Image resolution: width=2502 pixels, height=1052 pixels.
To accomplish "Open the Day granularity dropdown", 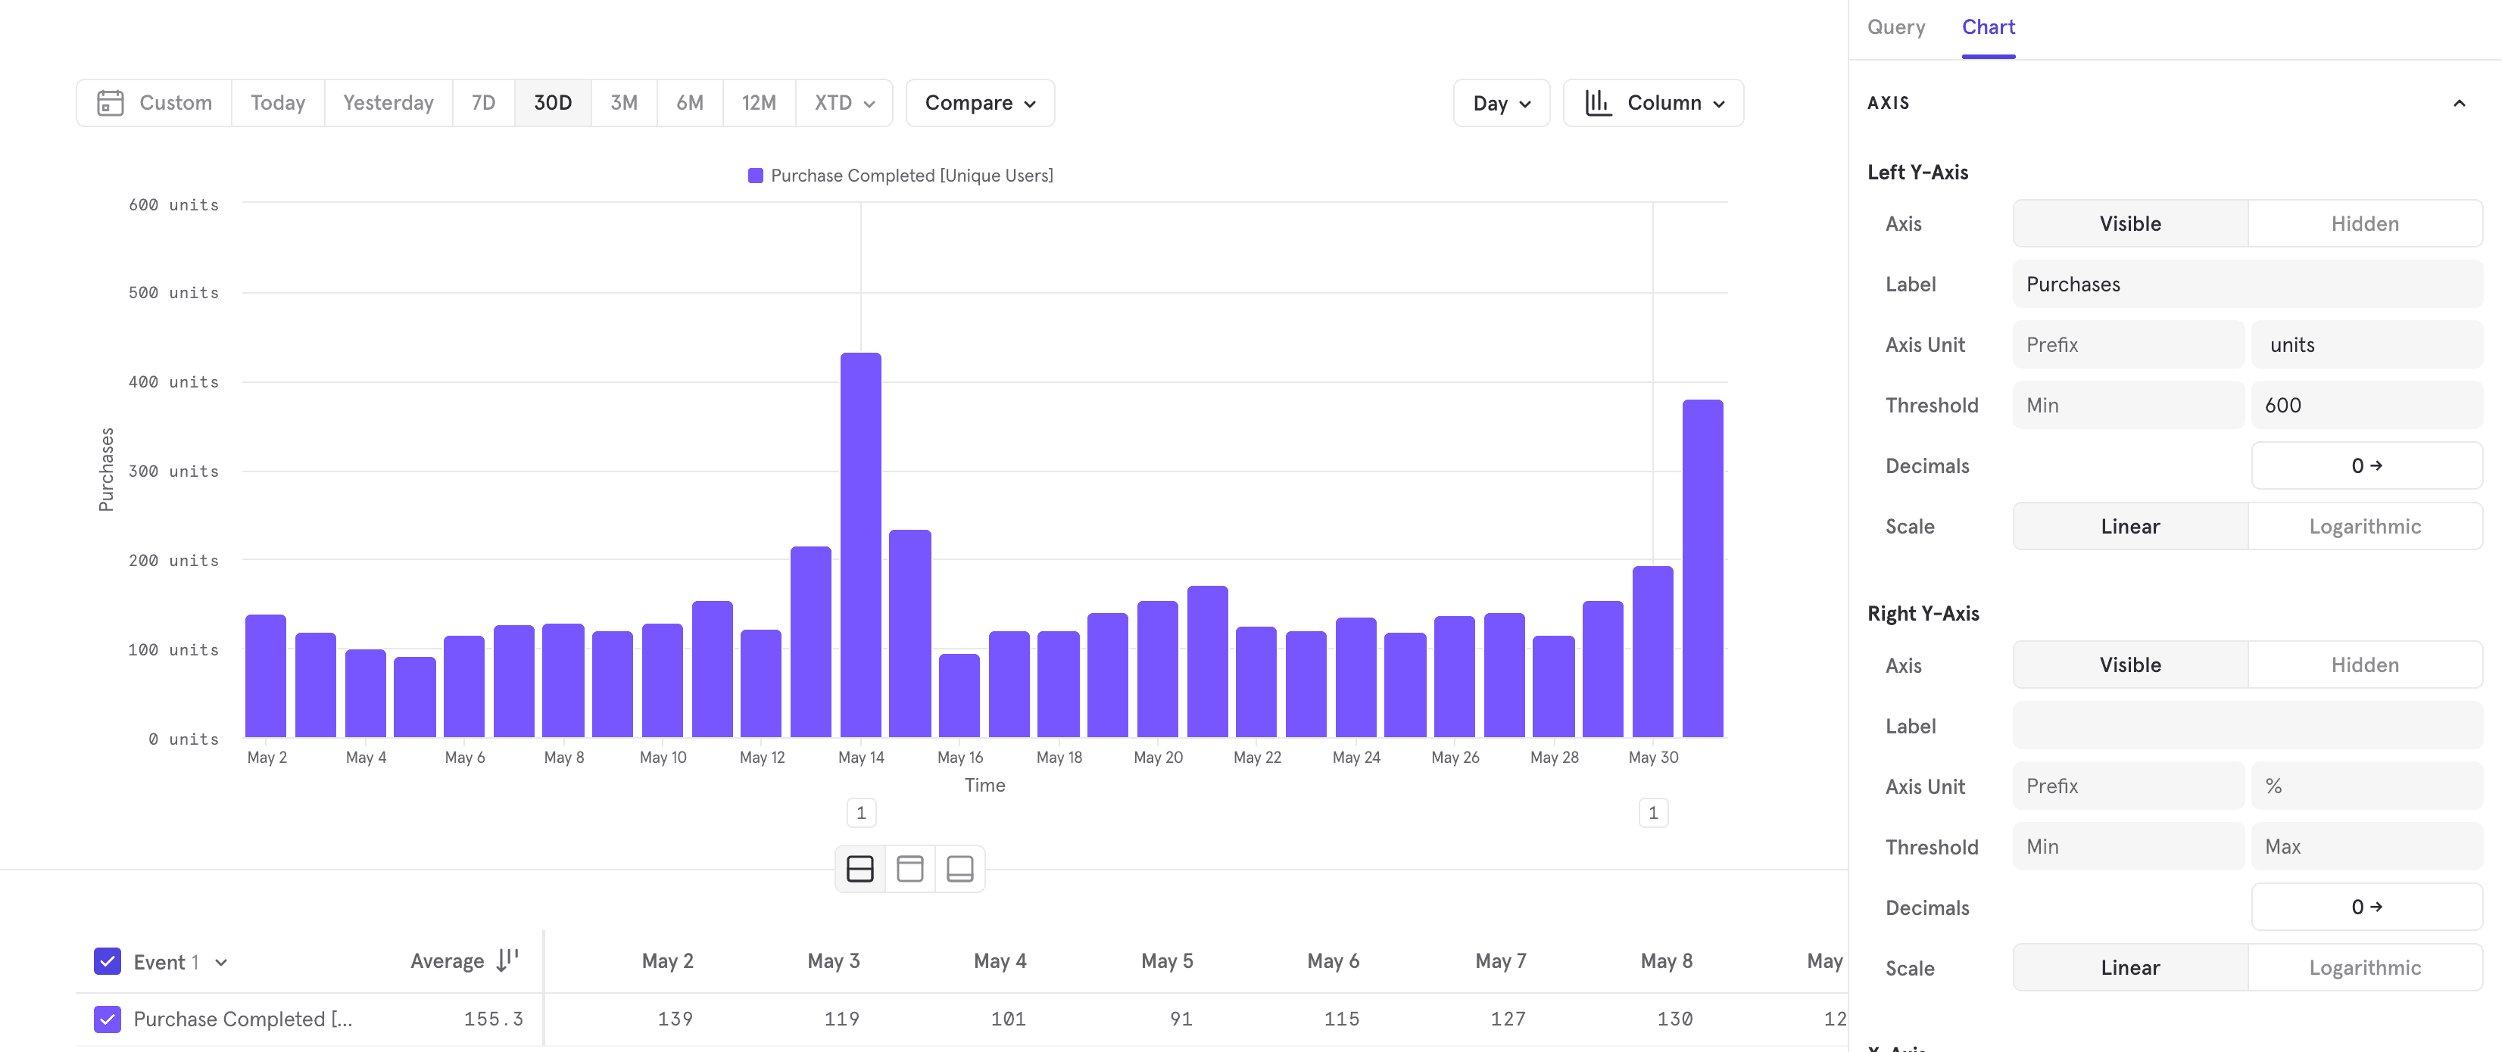I will [1501, 104].
